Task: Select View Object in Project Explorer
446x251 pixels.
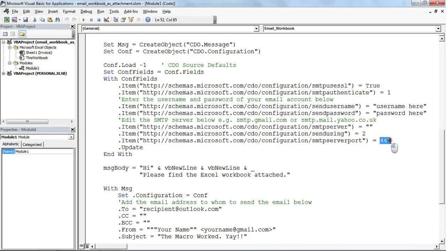Action: 13,33
